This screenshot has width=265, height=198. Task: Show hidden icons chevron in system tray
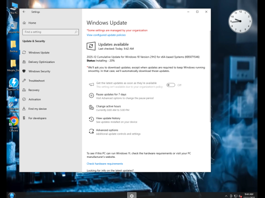(226, 196)
